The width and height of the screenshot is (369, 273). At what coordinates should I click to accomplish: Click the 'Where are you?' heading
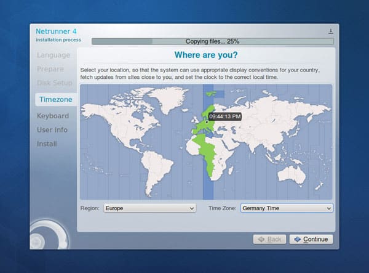click(206, 55)
